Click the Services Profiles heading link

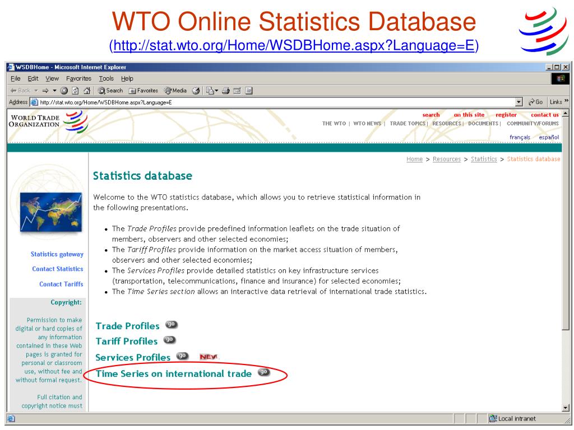click(x=133, y=357)
